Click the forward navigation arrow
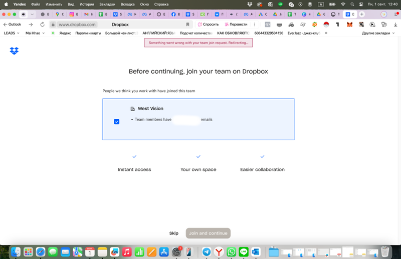401x259 pixels. [31, 25]
